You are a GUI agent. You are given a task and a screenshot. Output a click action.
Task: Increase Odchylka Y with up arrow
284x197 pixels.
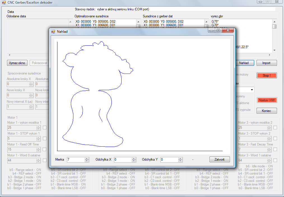click(x=181, y=158)
